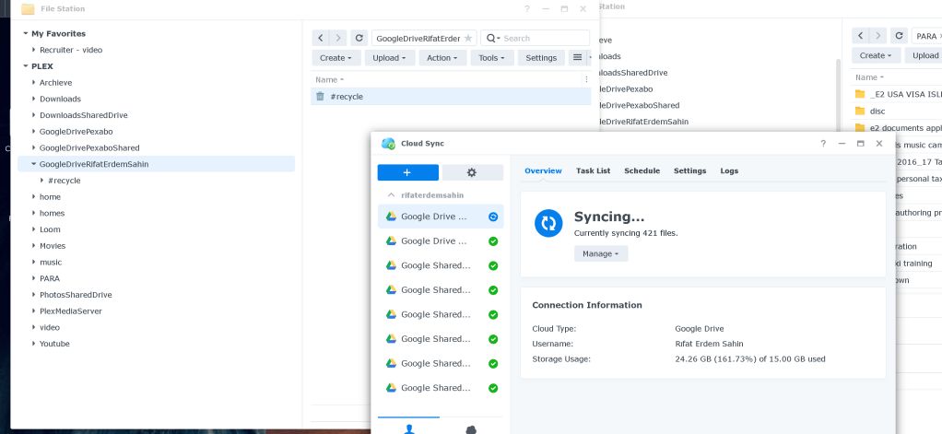Image resolution: width=942 pixels, height=434 pixels.
Task: Expand the Archieve folder node
Action: coord(34,83)
